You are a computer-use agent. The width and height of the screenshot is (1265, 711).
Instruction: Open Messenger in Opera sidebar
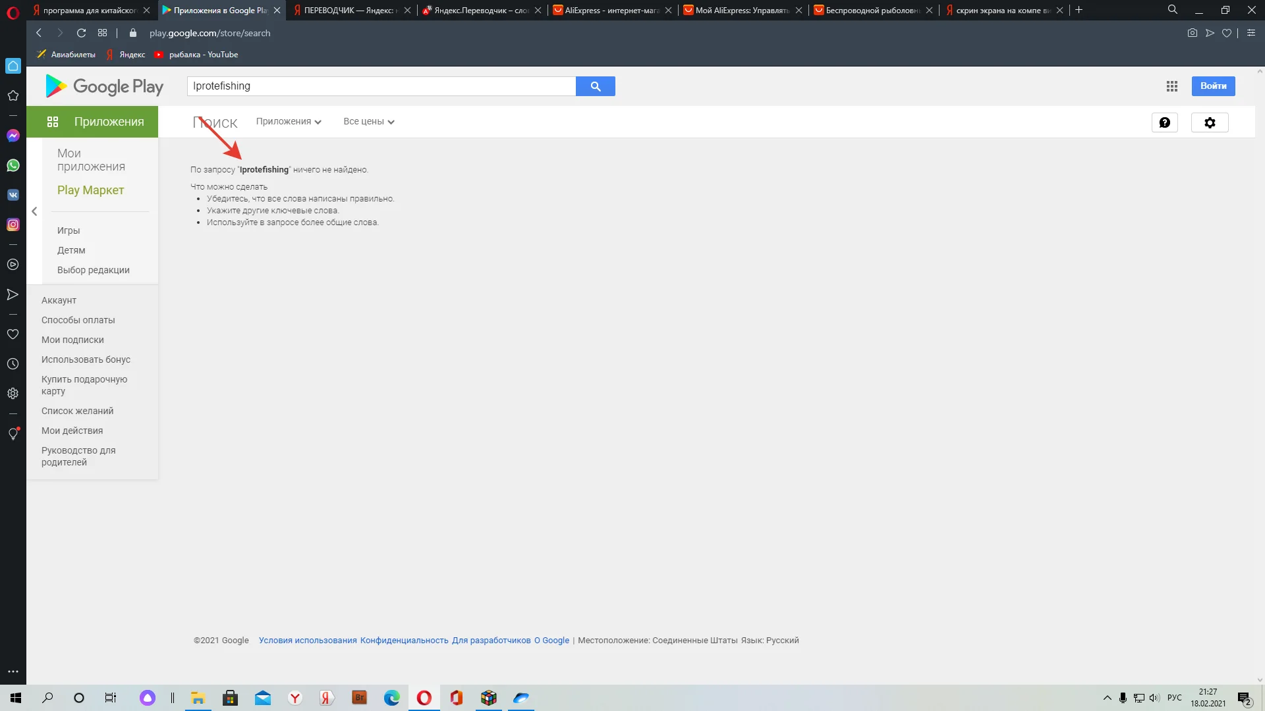[13, 136]
